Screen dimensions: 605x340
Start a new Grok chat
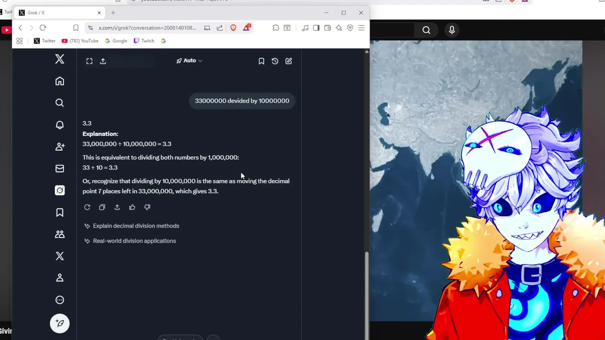click(289, 61)
